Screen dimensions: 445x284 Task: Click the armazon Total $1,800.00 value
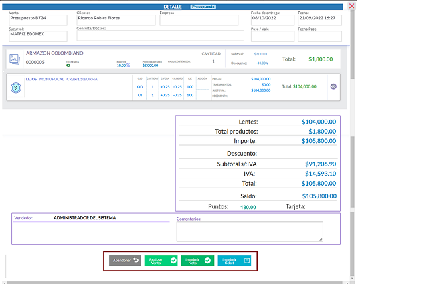click(321, 59)
